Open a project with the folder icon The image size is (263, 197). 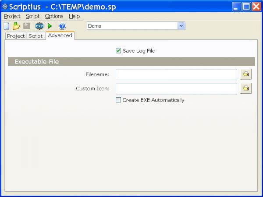[x=16, y=26]
